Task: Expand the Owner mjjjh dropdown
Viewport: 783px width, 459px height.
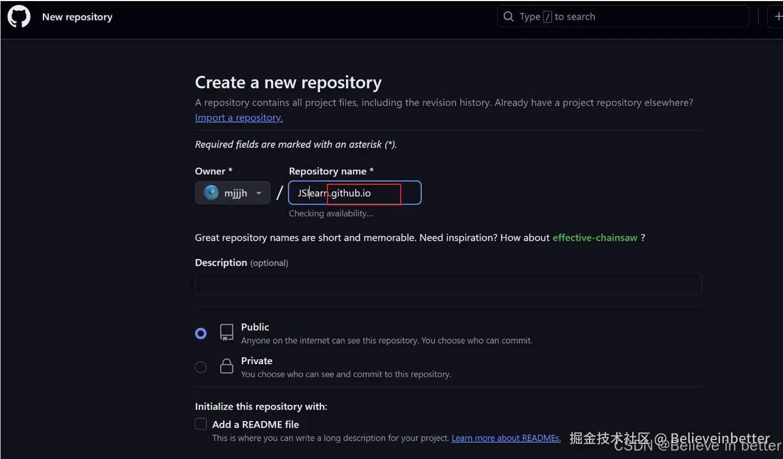Action: coord(233,192)
